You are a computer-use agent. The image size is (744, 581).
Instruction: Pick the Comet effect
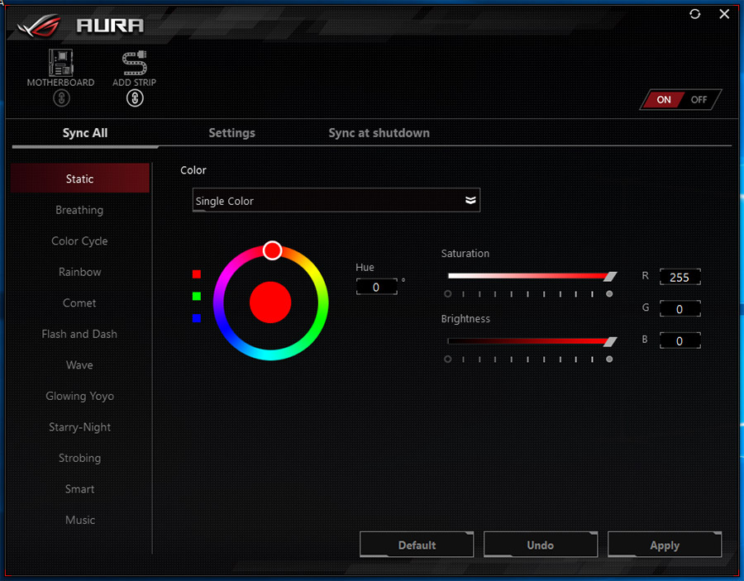(79, 302)
